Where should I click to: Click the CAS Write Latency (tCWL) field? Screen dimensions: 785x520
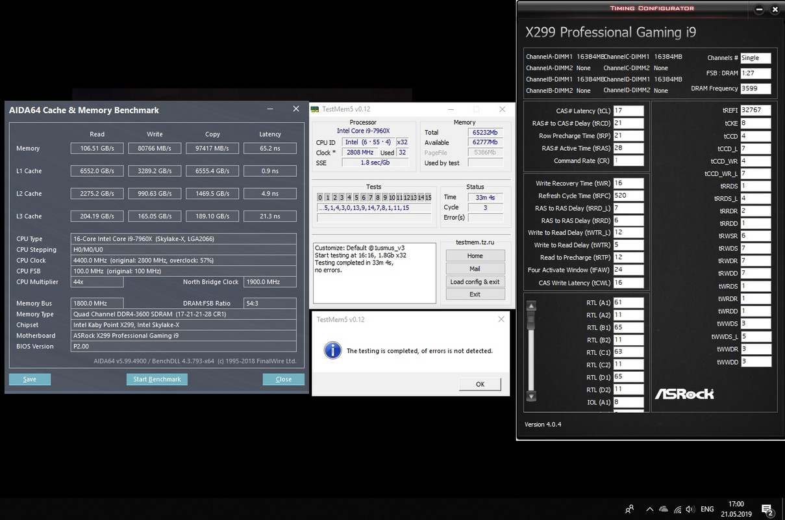click(x=628, y=283)
